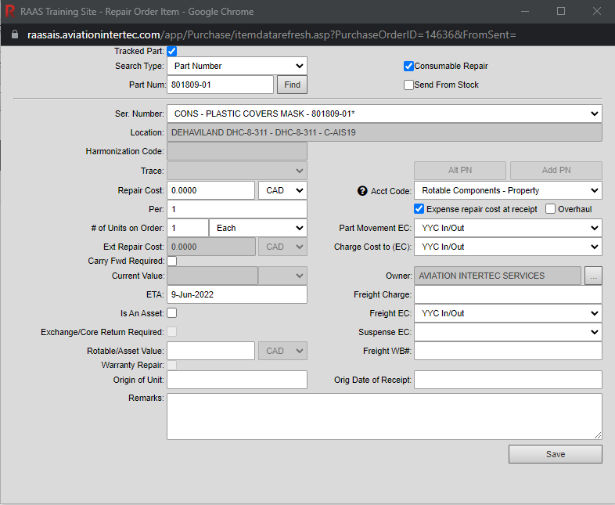
Task: Enable the Send From Stock checkbox
Action: click(408, 85)
